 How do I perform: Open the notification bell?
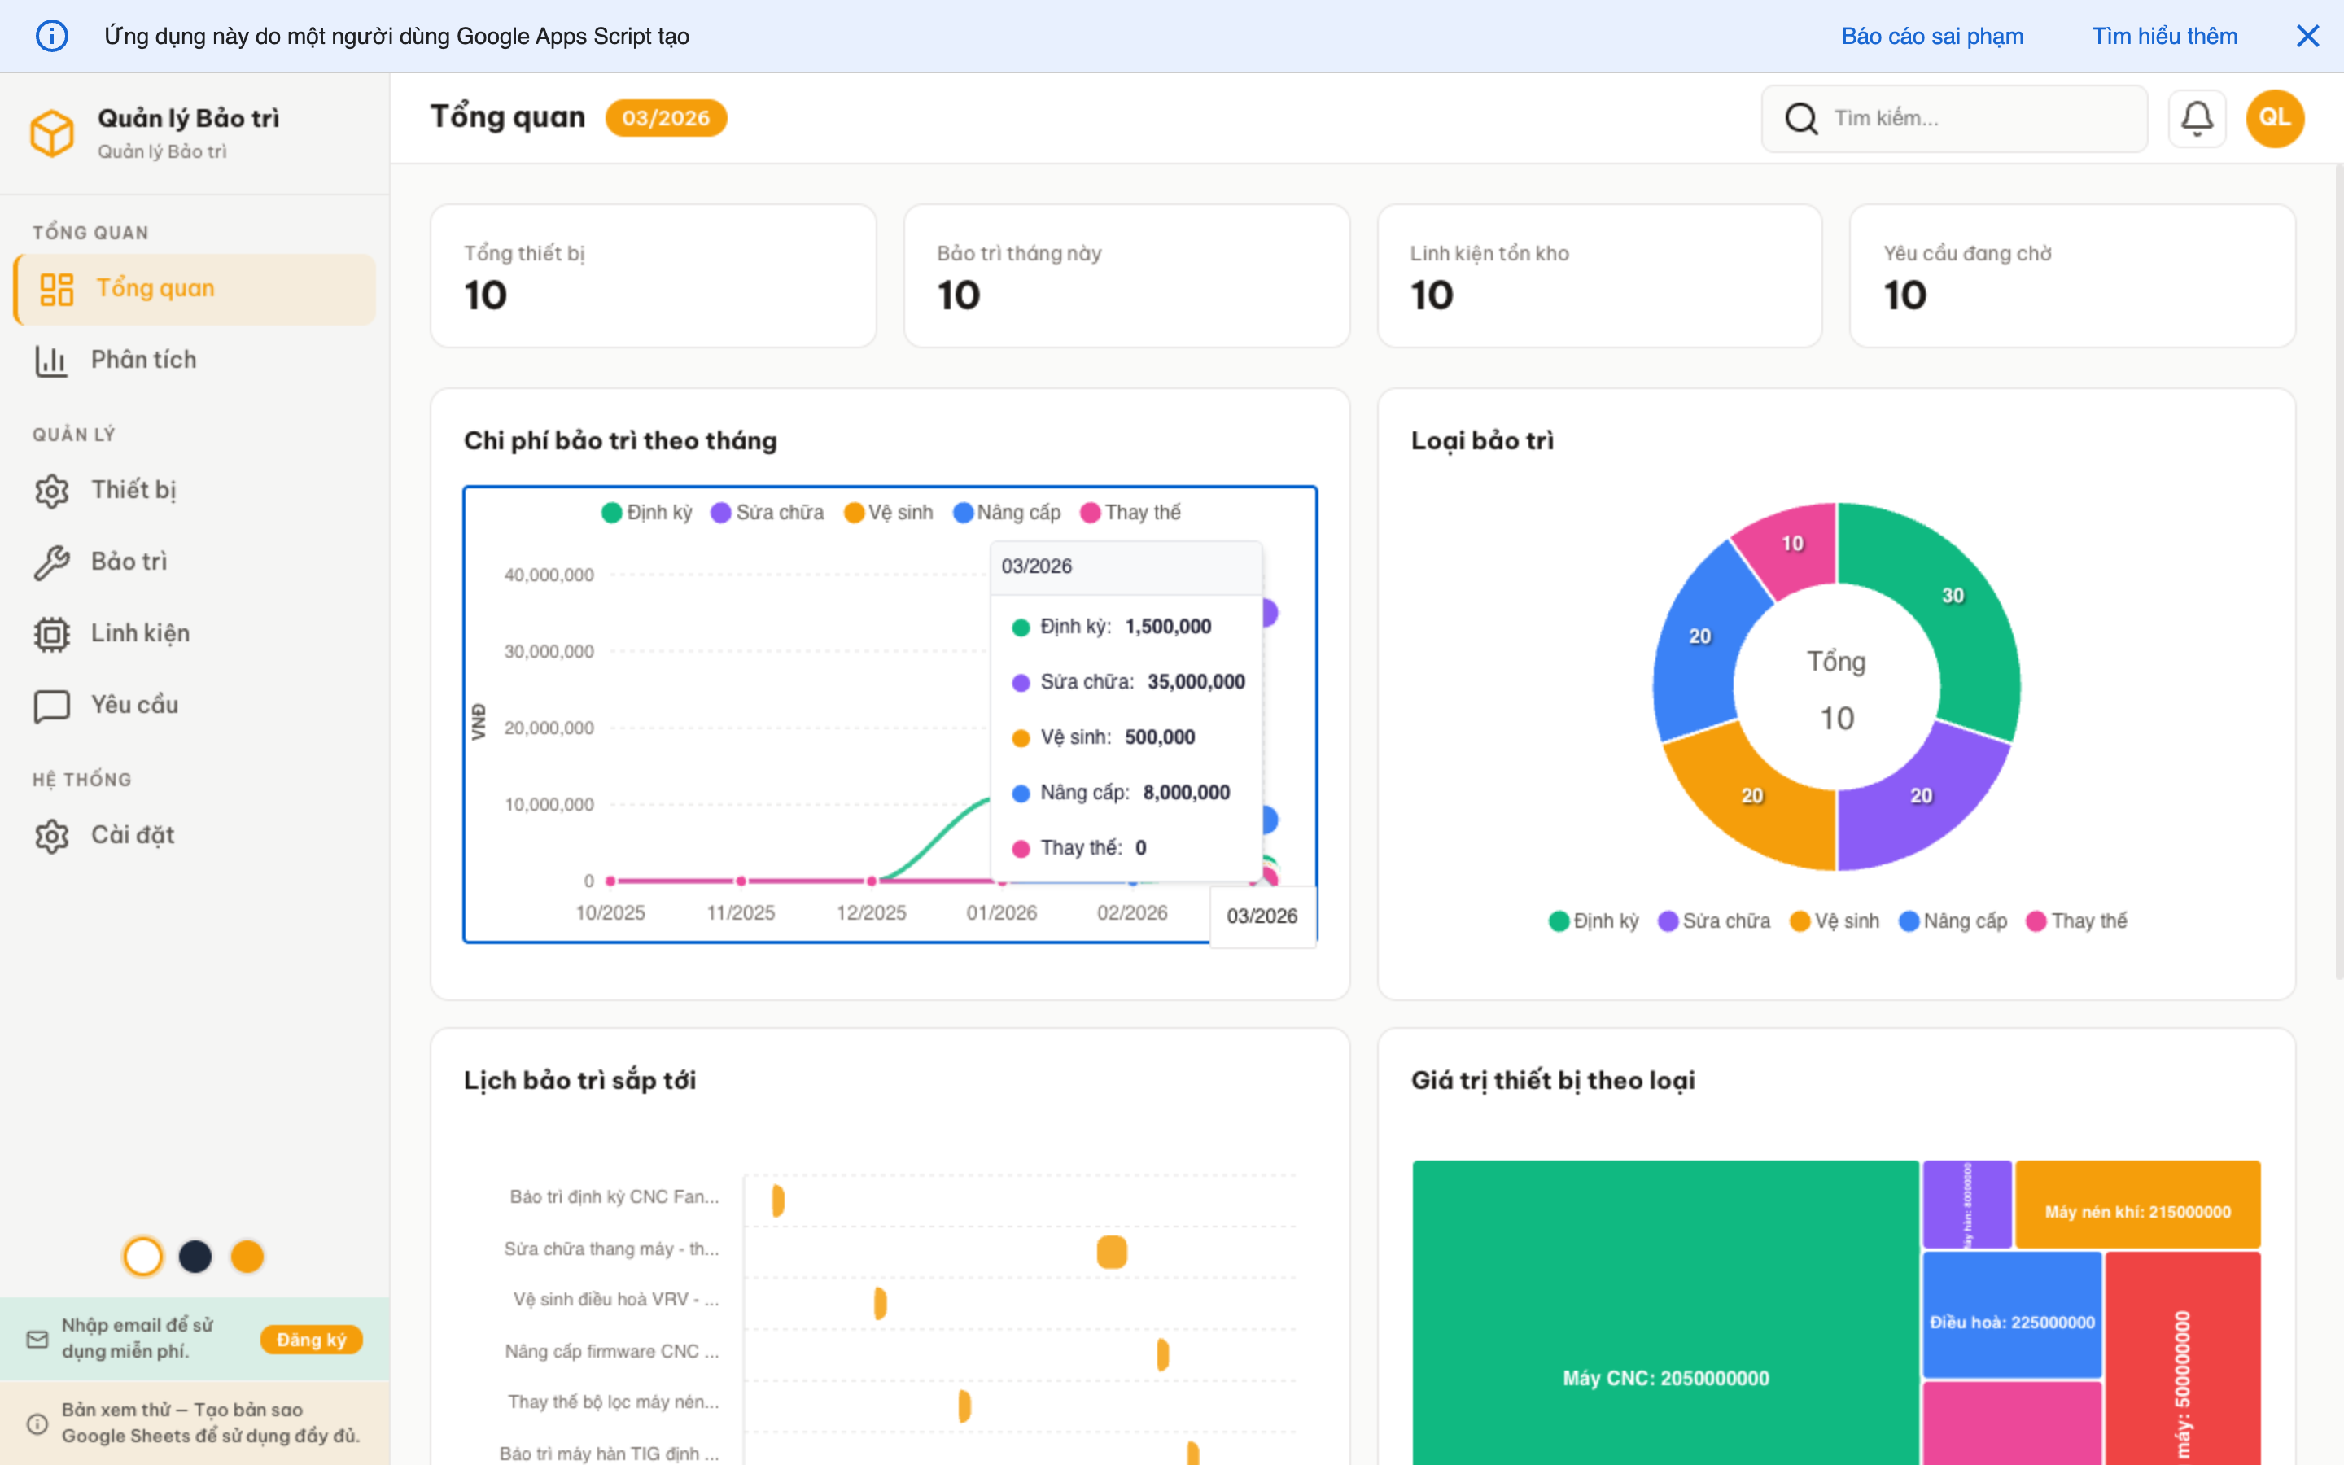[x=2197, y=117]
